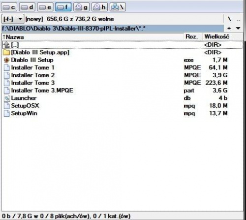This screenshot has height=220, width=246.
Task: Select the Launcher file name
Action: [x=24, y=98]
